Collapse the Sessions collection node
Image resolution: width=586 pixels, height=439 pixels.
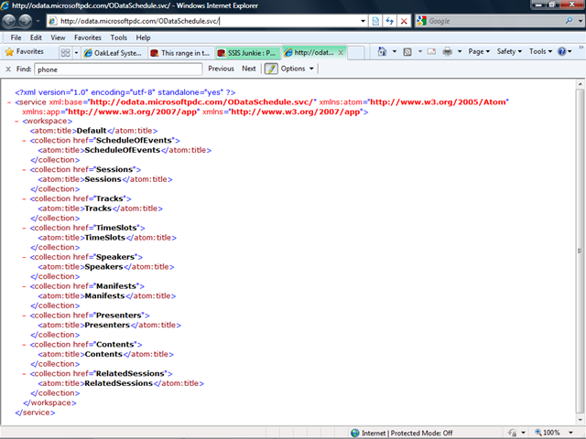(x=25, y=170)
